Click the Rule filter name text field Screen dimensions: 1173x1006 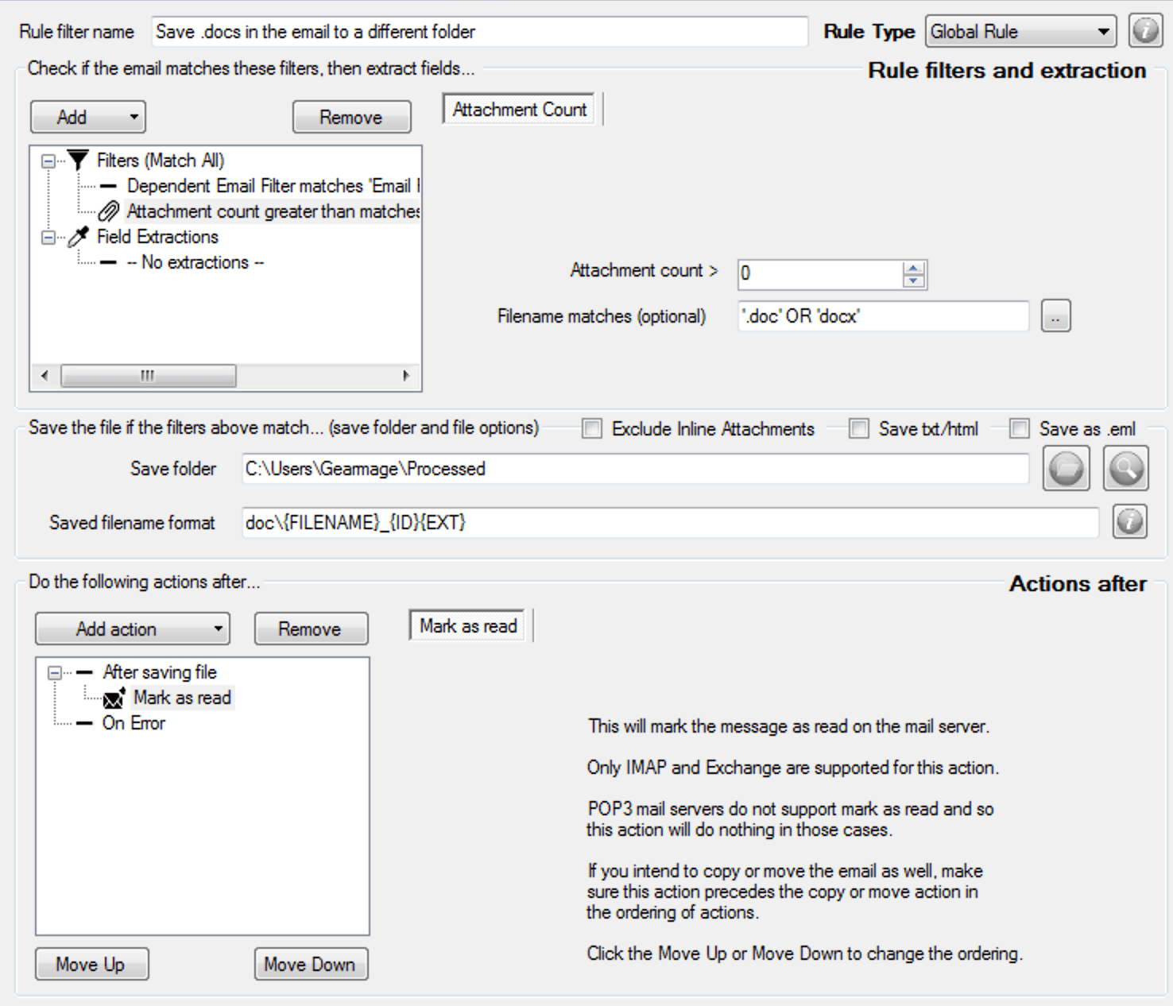point(479,32)
